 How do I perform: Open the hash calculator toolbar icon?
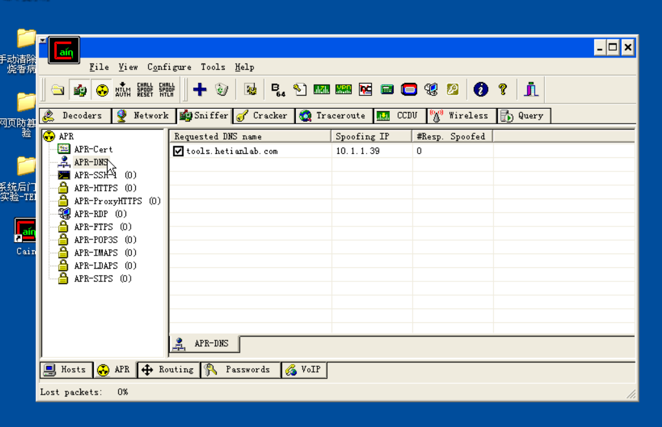click(387, 89)
